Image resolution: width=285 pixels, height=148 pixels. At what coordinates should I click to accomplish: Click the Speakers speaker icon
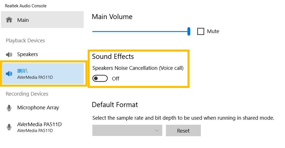coord(9,54)
